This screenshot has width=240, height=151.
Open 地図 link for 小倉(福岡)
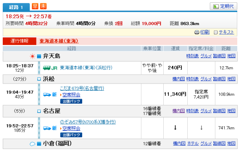click(231, 144)
